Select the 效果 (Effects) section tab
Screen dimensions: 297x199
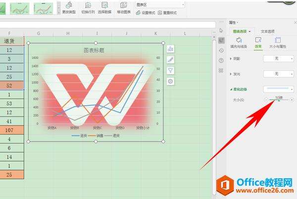coord(258,42)
